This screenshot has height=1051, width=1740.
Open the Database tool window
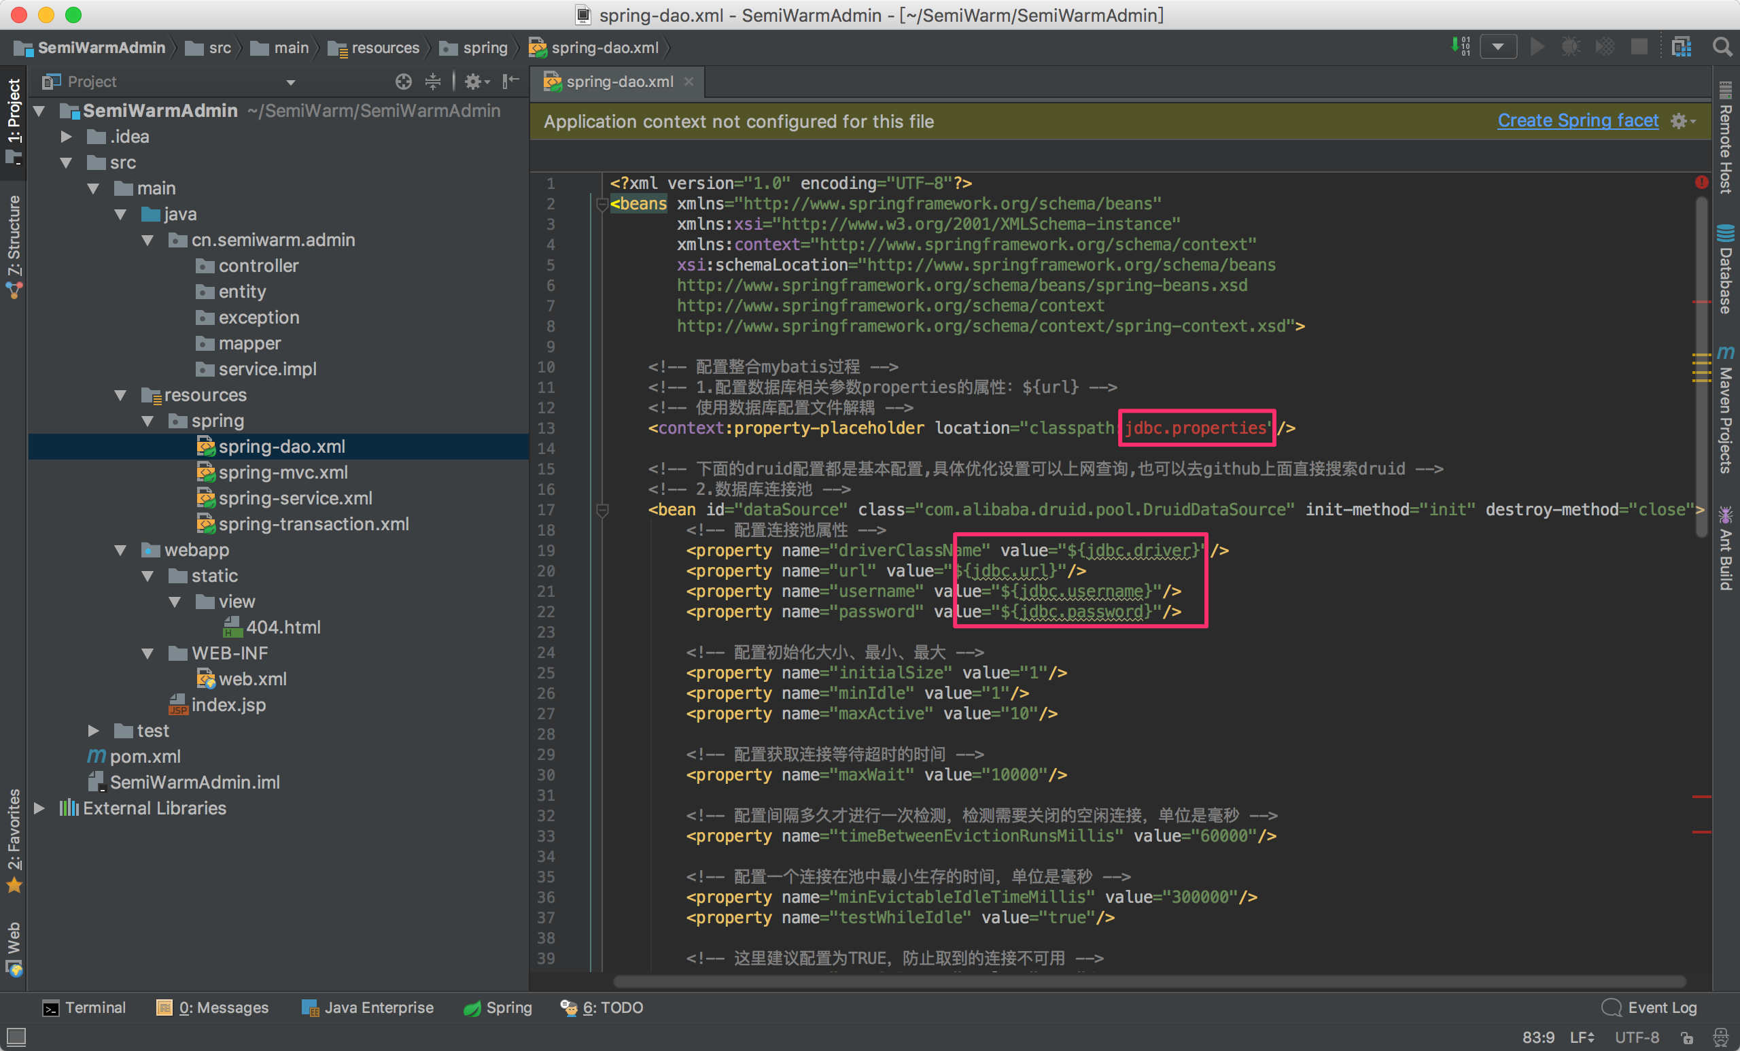(x=1725, y=269)
